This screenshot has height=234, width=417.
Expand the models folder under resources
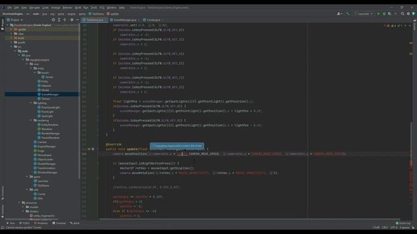click(23, 207)
